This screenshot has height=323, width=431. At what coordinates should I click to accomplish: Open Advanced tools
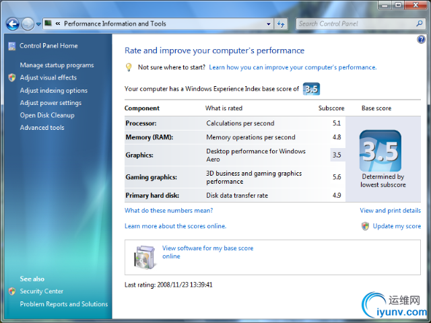42,127
